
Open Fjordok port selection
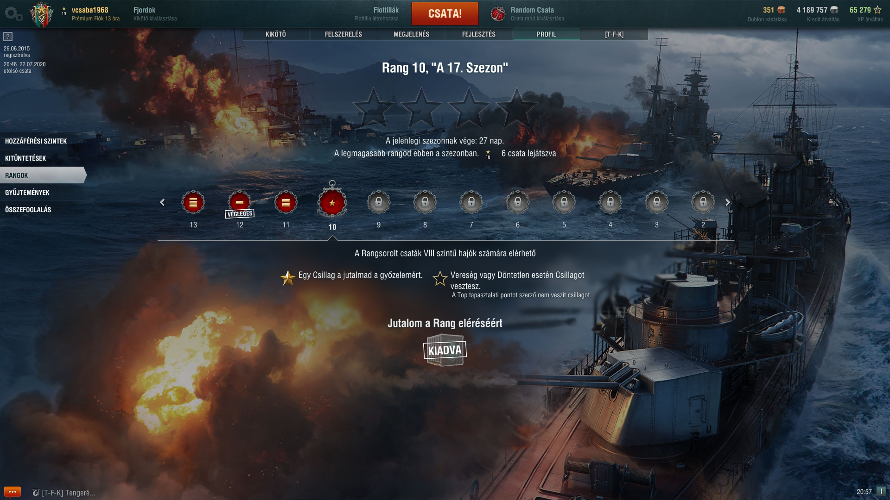click(x=155, y=14)
